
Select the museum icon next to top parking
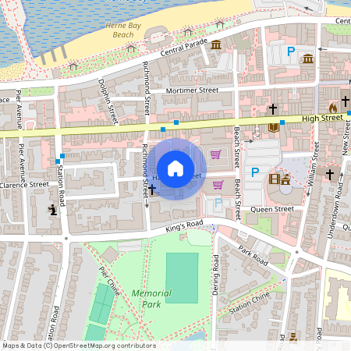point(308,58)
